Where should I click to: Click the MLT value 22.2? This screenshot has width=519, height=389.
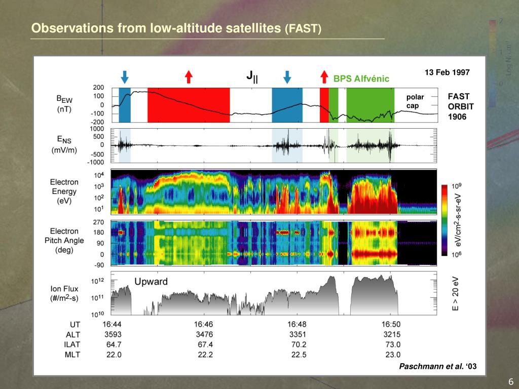coord(206,355)
